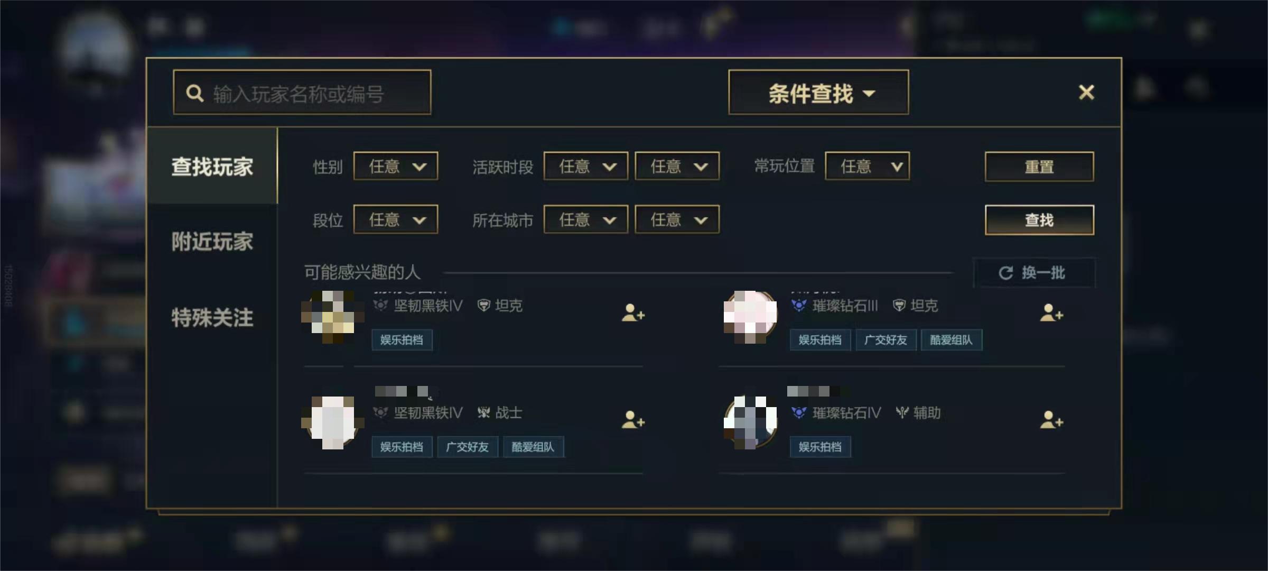Add the 璀璨钻石IV 辅助 player as friend
1268x571 pixels.
[x=1051, y=420]
